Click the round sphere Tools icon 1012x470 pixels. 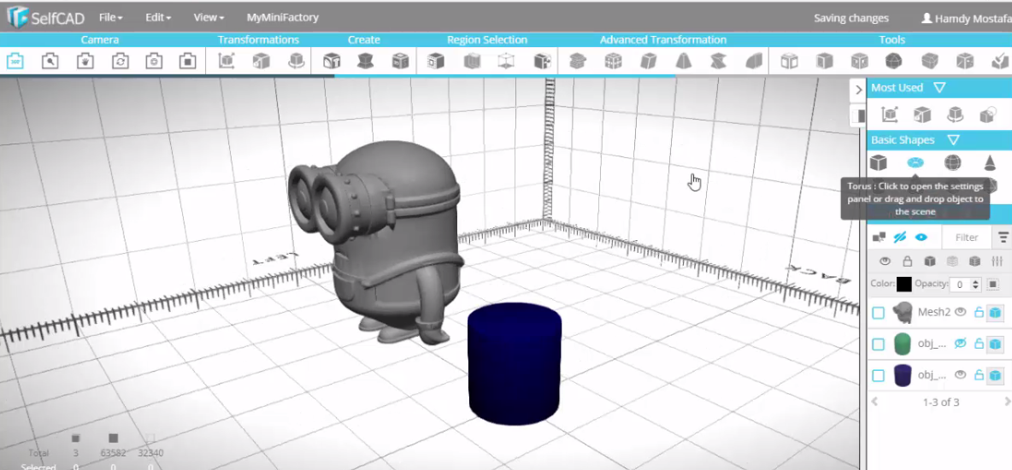[894, 62]
